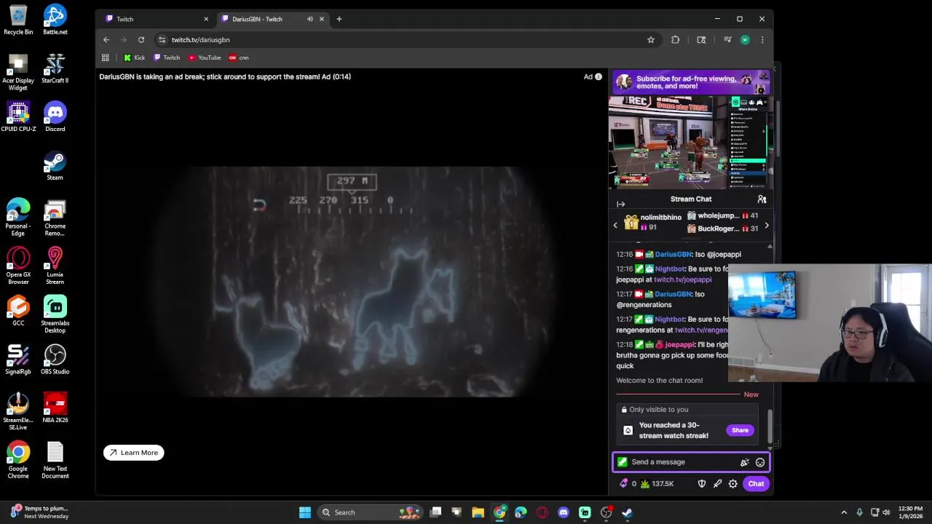The width and height of the screenshot is (932, 524).
Task: Bookmark this page with the star icon
Action: (x=651, y=39)
